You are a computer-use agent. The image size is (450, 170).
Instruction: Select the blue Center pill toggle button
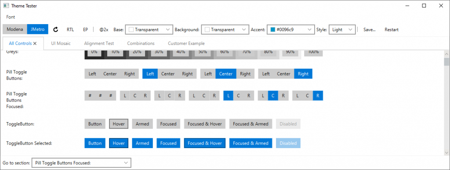226,74
